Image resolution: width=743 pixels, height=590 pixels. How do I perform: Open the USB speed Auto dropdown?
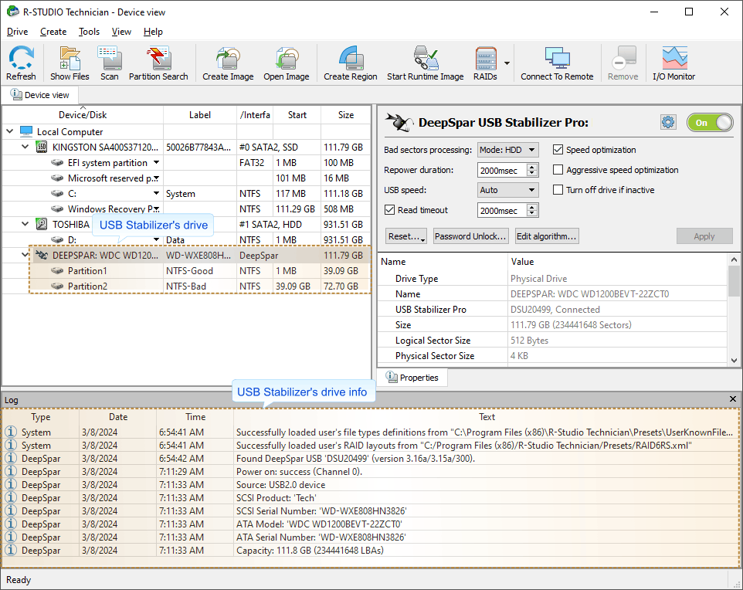508,190
